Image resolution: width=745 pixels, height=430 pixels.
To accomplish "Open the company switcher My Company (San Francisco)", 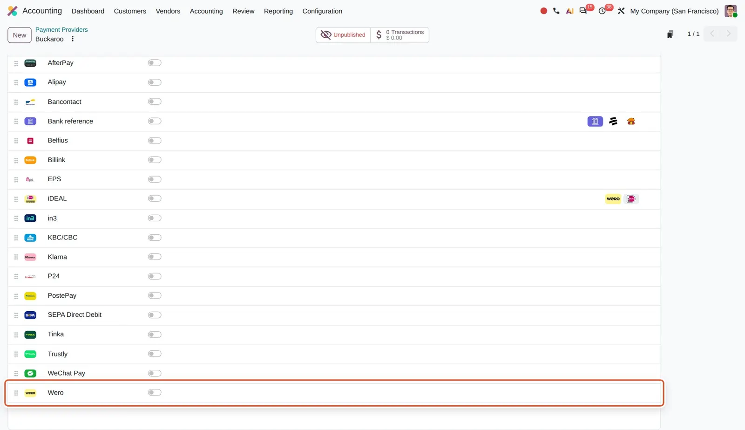I will click(674, 11).
